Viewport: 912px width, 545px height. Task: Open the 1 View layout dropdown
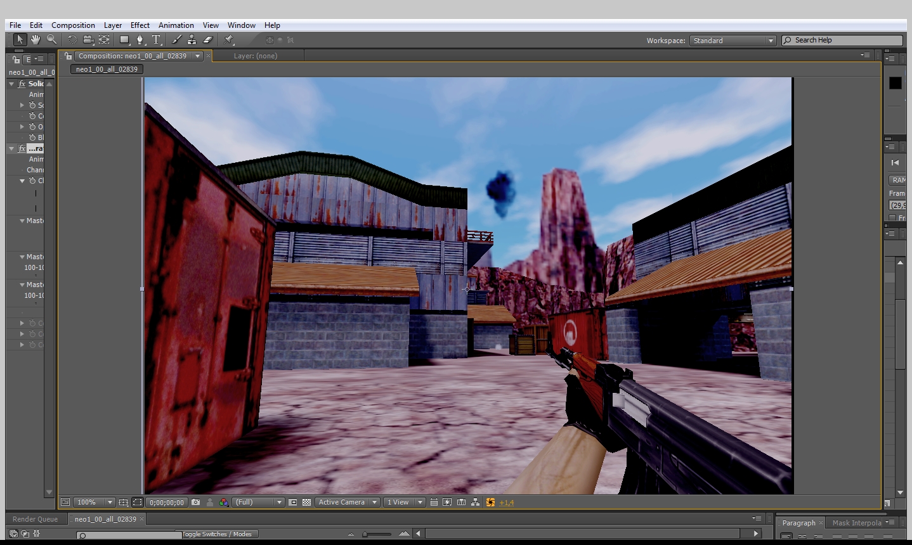[405, 502]
